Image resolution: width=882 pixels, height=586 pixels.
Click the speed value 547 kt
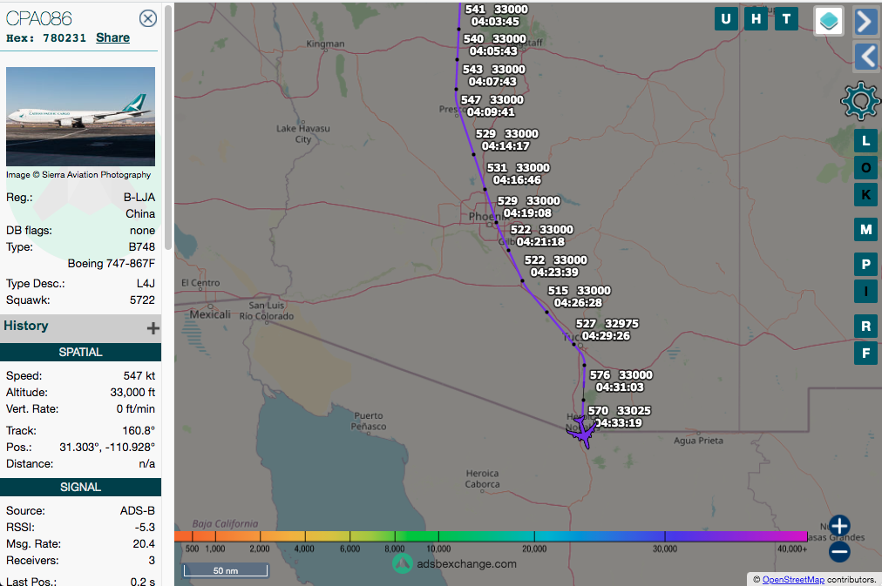click(x=139, y=375)
